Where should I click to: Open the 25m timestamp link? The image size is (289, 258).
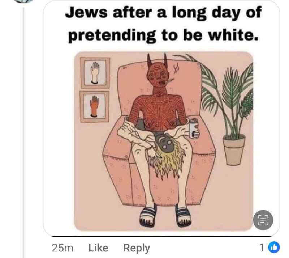pyautogui.click(x=62, y=248)
